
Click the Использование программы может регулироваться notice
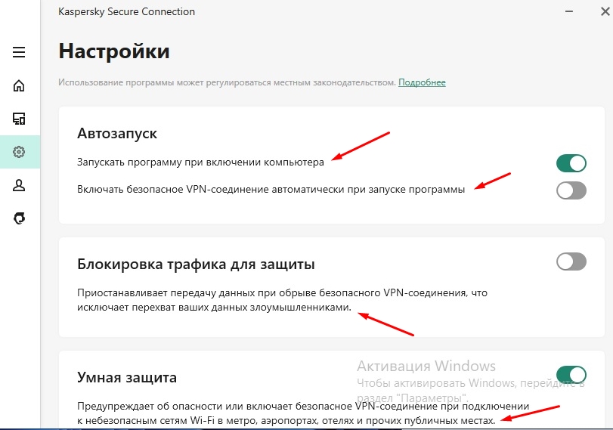pos(228,82)
